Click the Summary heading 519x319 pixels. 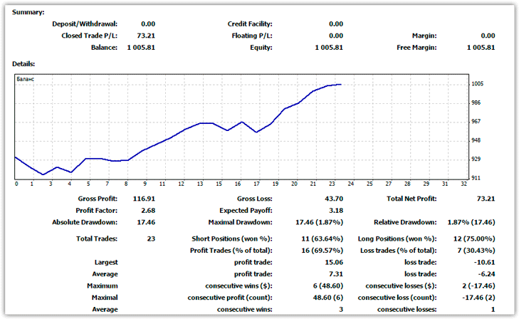[x=28, y=12]
